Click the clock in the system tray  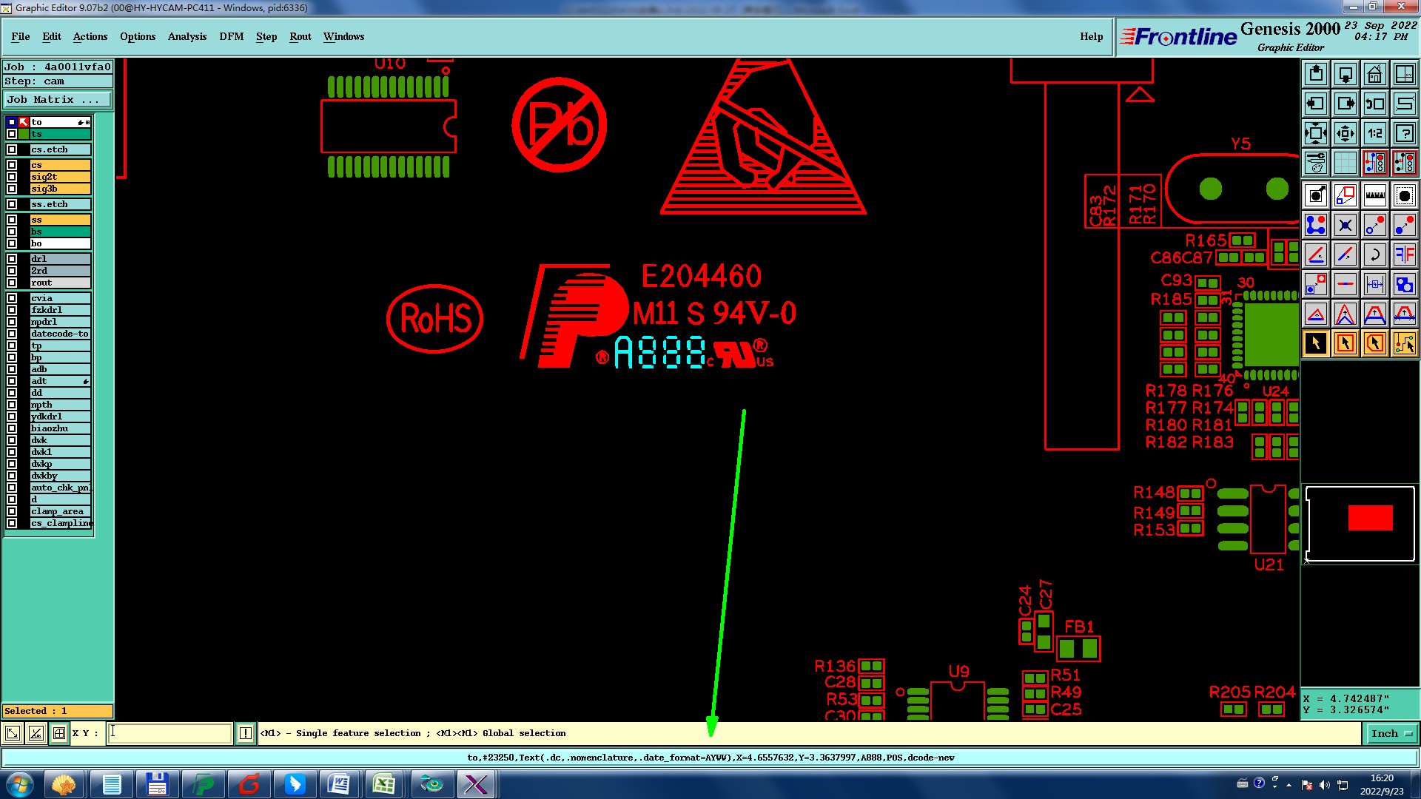[x=1382, y=784]
